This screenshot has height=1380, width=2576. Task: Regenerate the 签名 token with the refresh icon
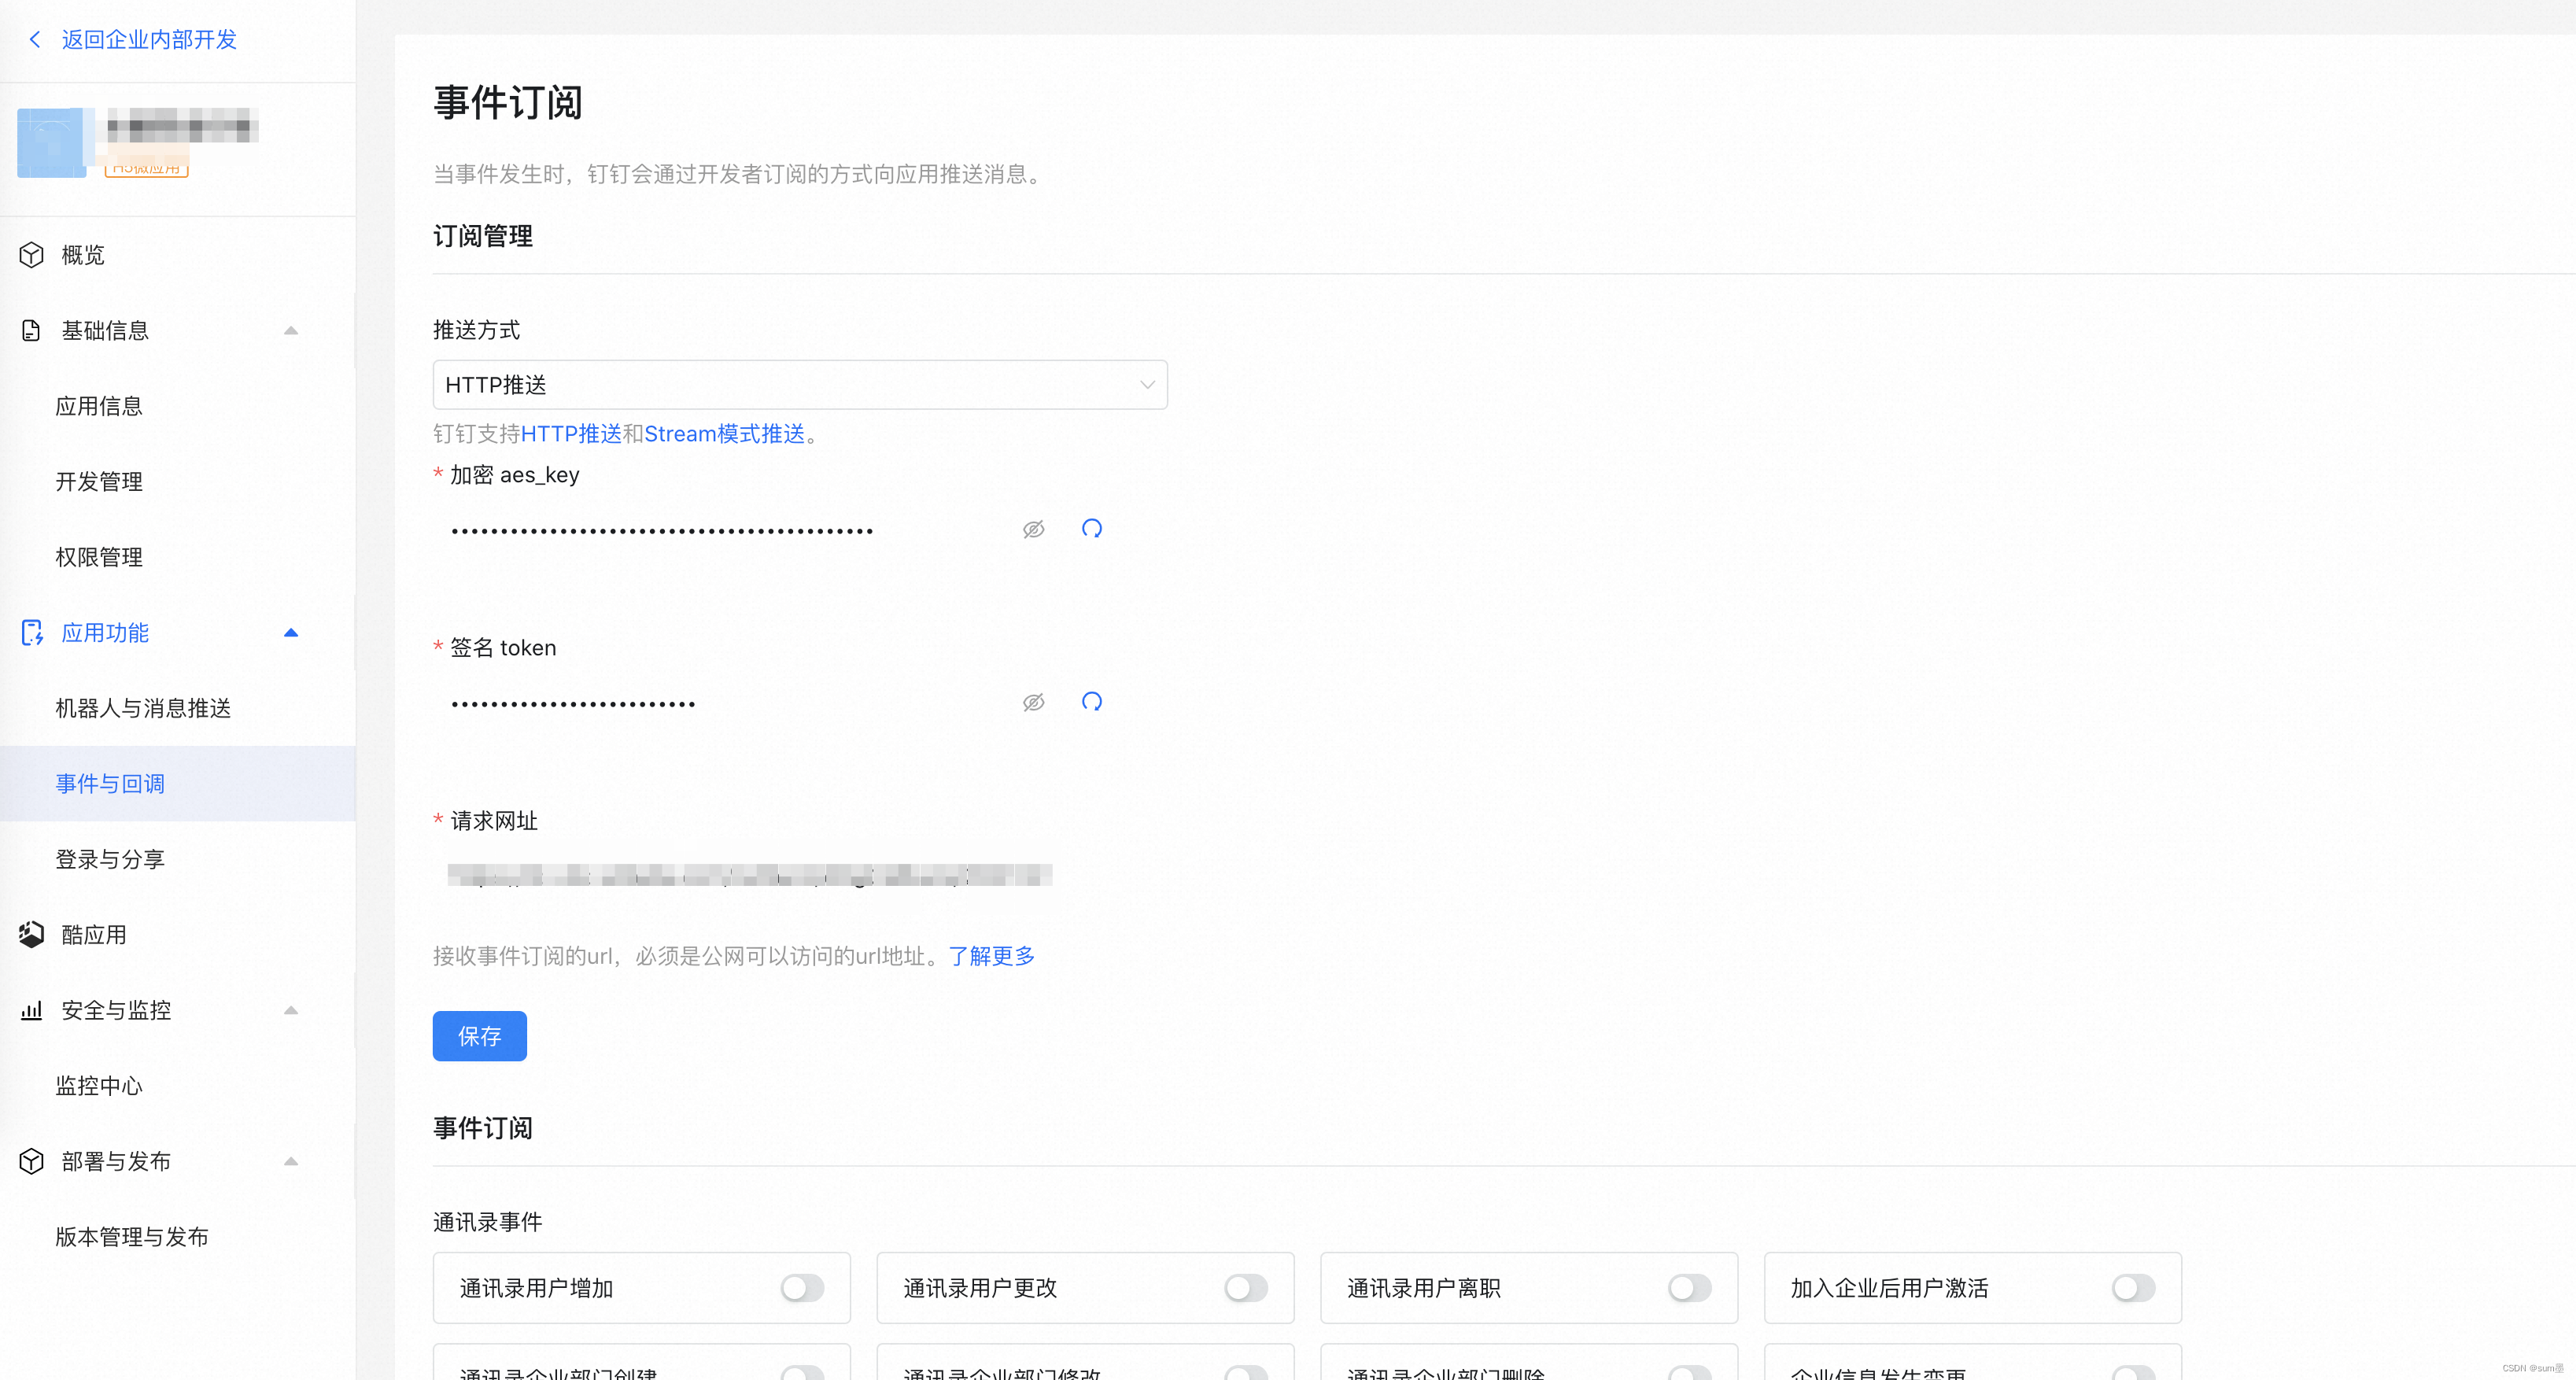pyautogui.click(x=1091, y=702)
